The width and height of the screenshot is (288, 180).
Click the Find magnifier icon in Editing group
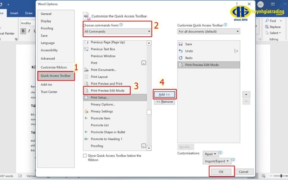pos(267,21)
